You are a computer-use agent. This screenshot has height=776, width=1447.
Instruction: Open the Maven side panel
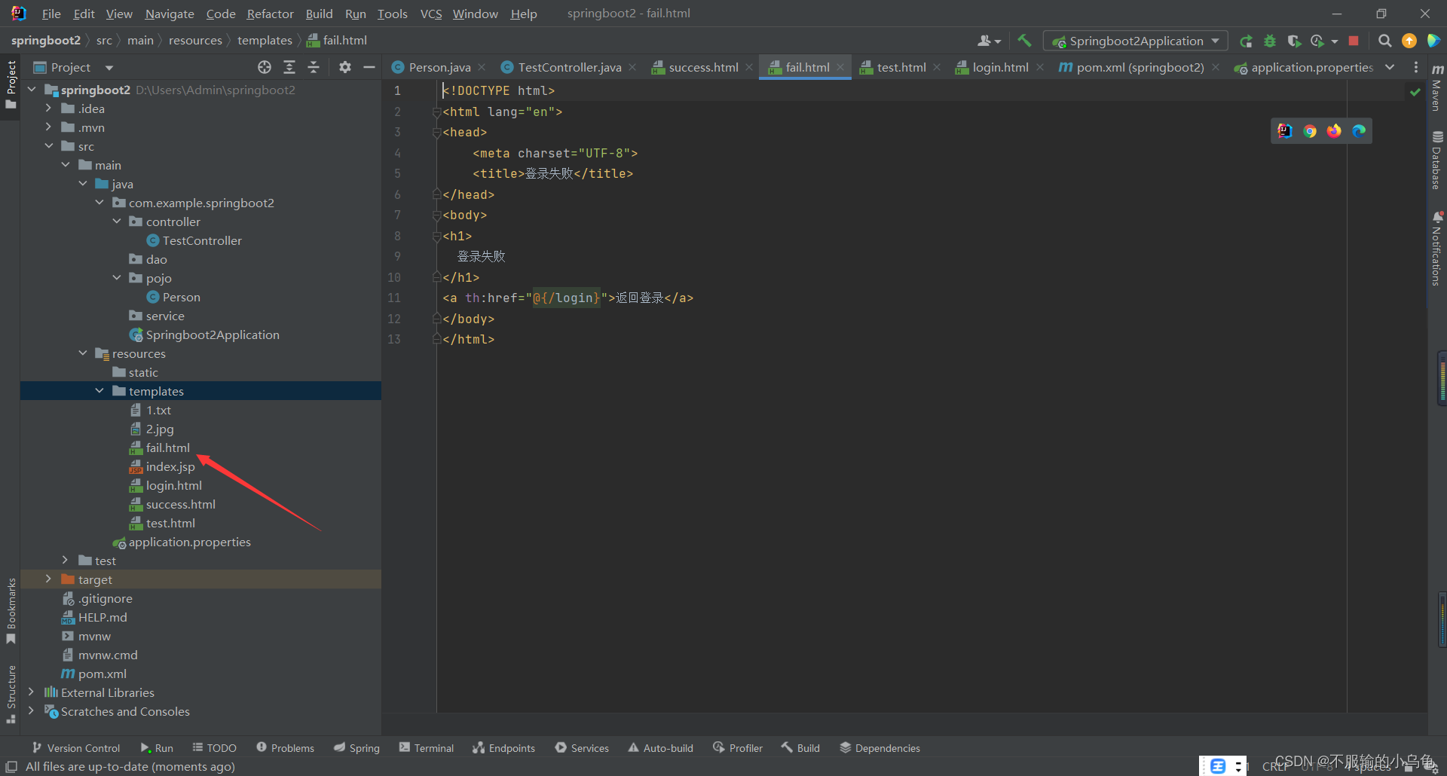point(1437,87)
